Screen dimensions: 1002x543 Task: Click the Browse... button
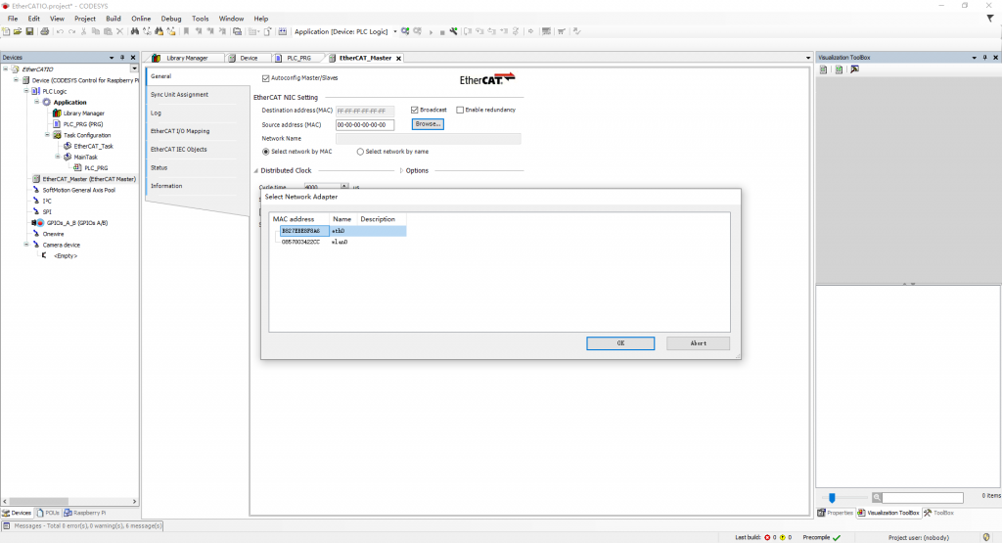click(428, 124)
